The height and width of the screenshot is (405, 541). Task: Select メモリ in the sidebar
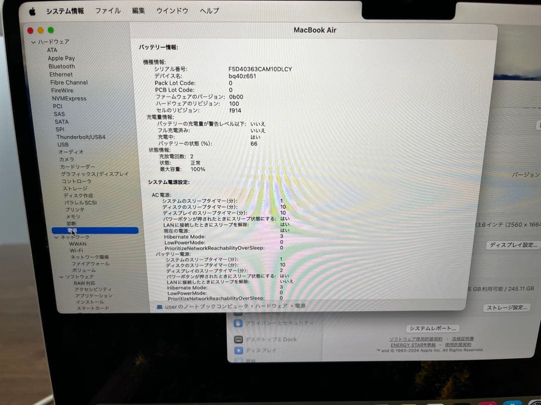point(73,216)
